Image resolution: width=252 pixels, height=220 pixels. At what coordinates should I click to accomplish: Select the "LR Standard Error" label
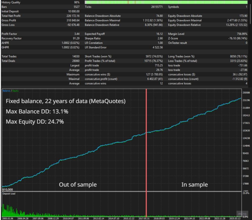(96, 47)
